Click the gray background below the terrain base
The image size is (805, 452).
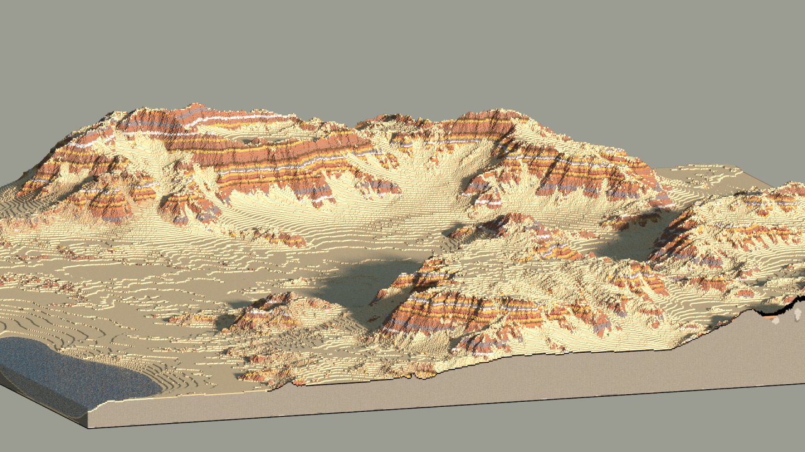pyautogui.click(x=402, y=433)
